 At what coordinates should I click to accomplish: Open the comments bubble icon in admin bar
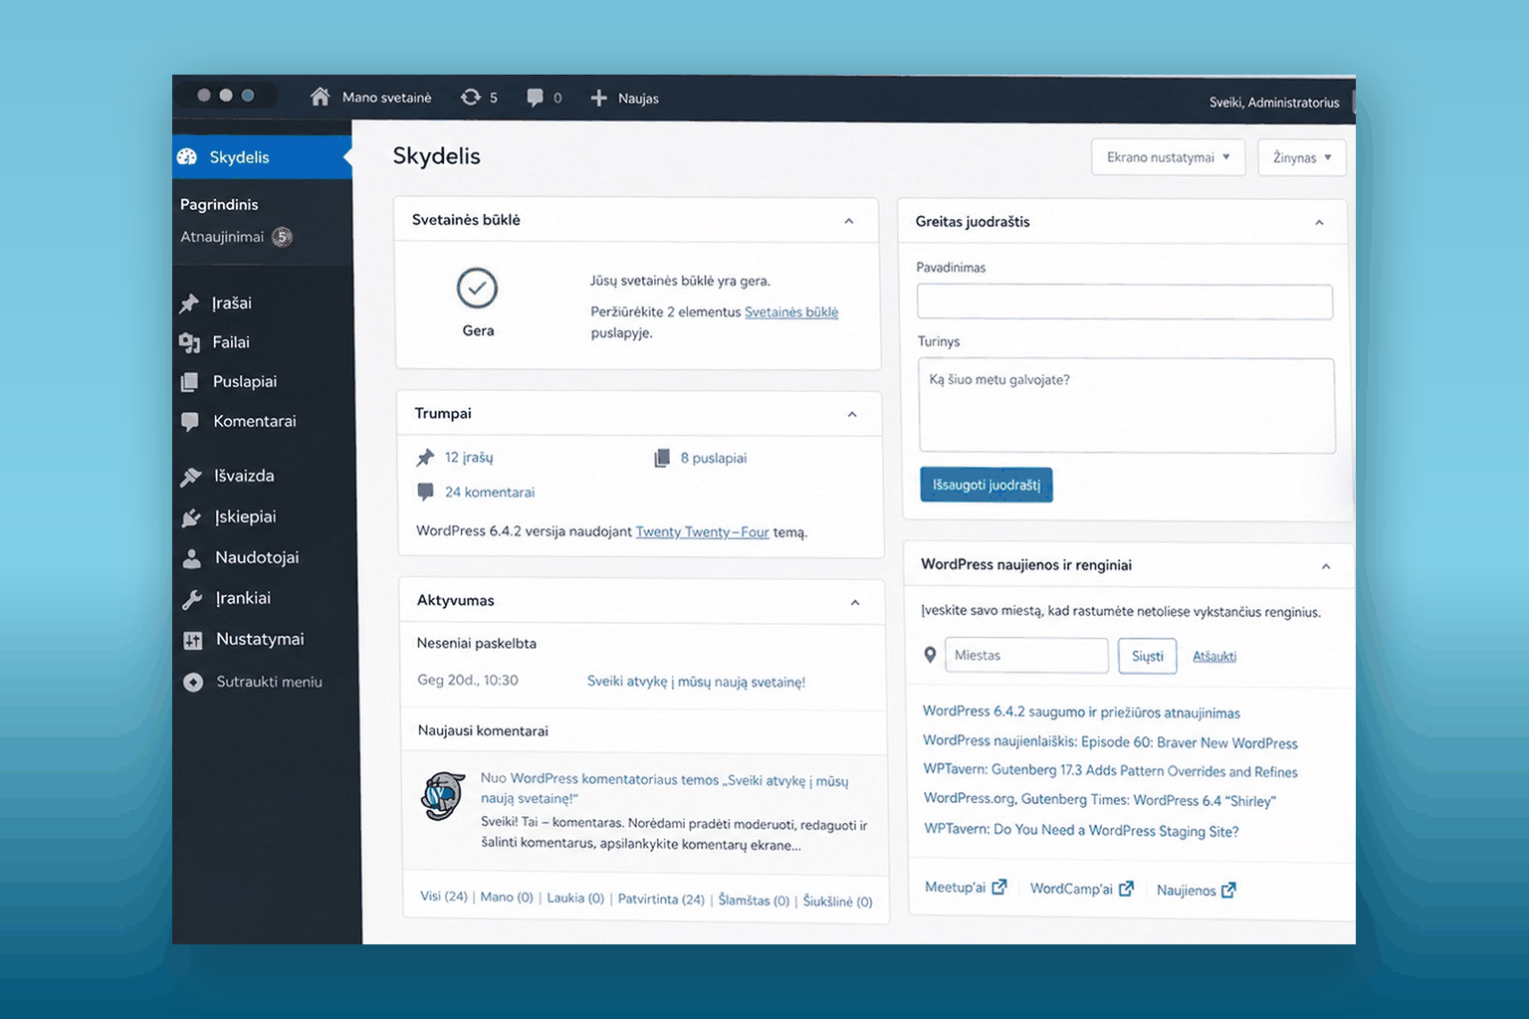(x=535, y=98)
